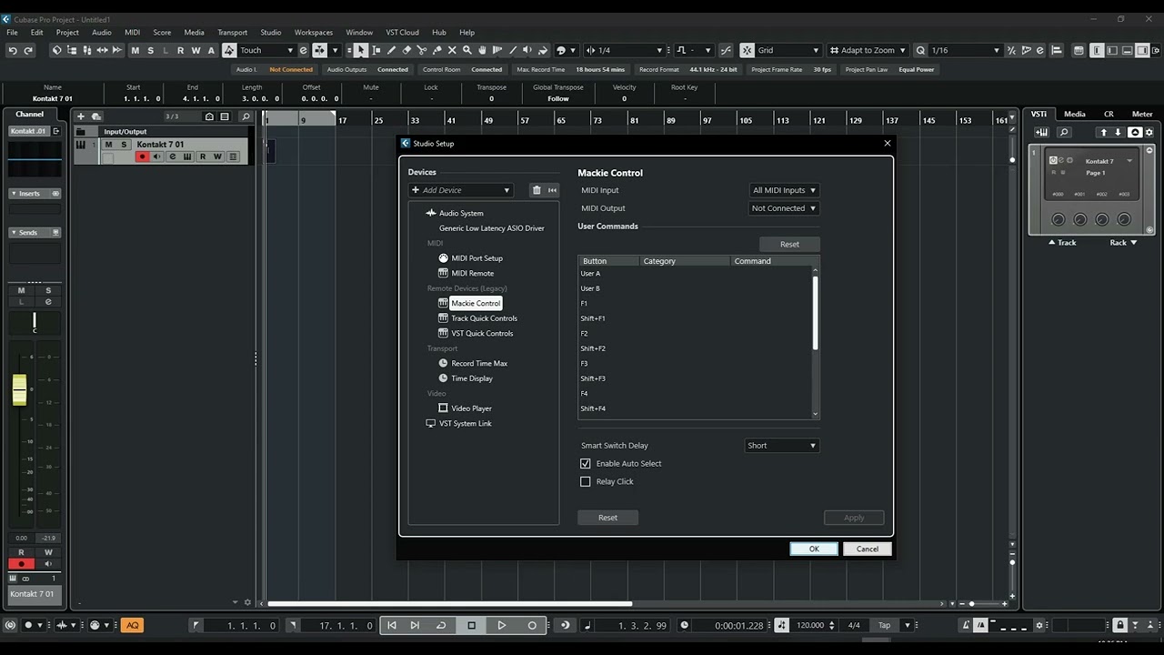1164x655 pixels.
Task: Click the VSTi rack search magnifier
Action: point(1064,133)
